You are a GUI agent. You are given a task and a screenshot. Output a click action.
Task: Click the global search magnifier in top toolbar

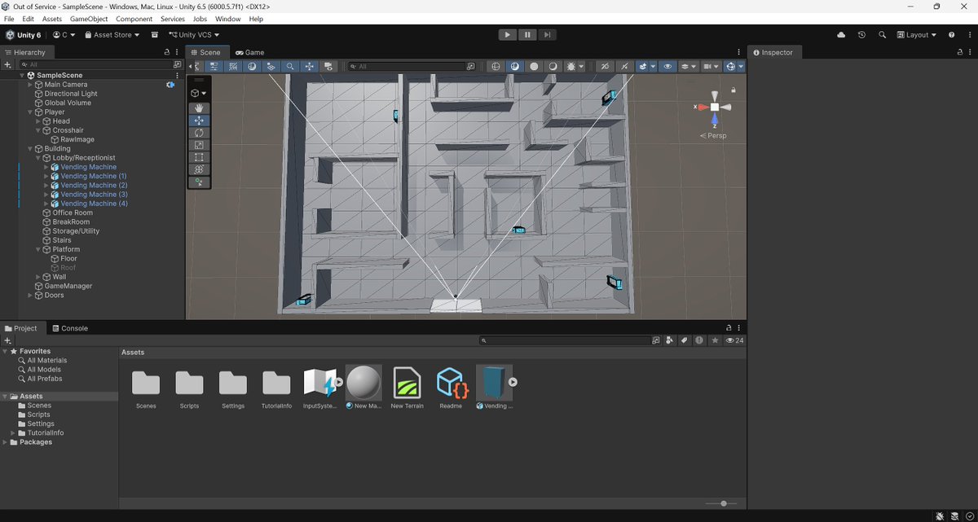point(882,35)
